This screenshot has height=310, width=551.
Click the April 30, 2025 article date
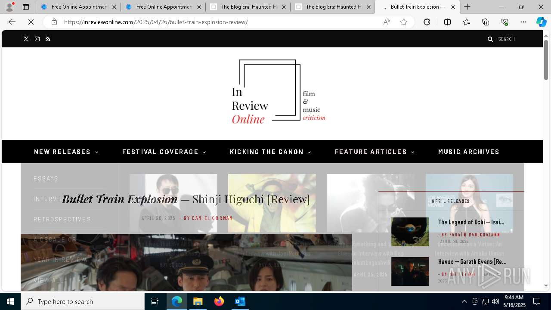[x=158, y=218]
